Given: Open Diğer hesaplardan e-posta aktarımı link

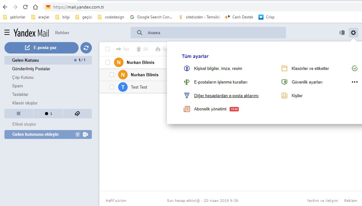Looking at the screenshot, I should [226, 96].
